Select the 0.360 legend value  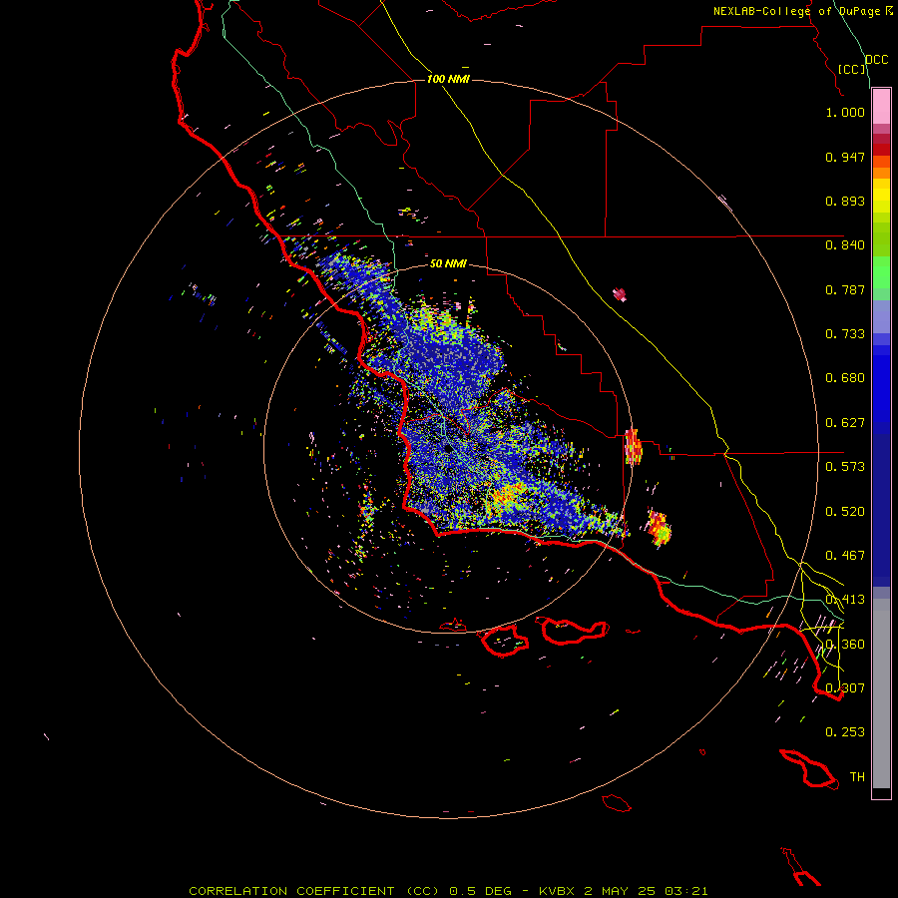tap(845, 645)
